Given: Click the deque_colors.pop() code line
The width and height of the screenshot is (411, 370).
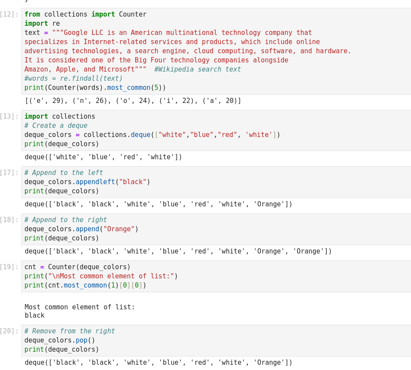Looking at the screenshot, I should click(x=60, y=340).
